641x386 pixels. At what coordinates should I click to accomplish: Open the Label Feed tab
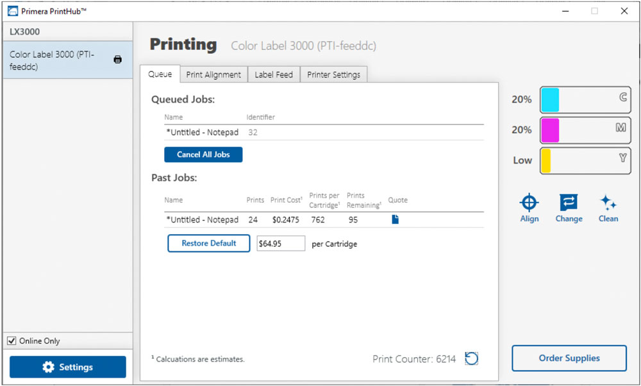point(274,74)
